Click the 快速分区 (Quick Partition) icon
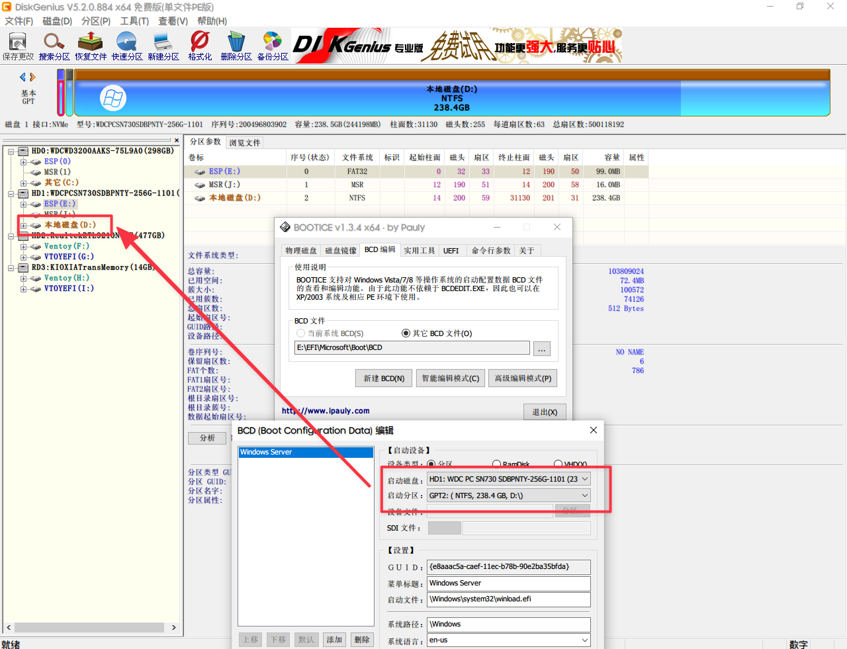847x649 pixels. [127, 46]
